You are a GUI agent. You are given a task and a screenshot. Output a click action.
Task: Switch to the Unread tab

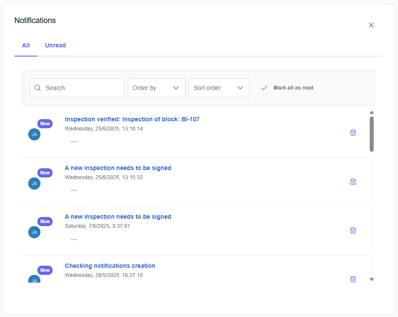click(x=55, y=45)
